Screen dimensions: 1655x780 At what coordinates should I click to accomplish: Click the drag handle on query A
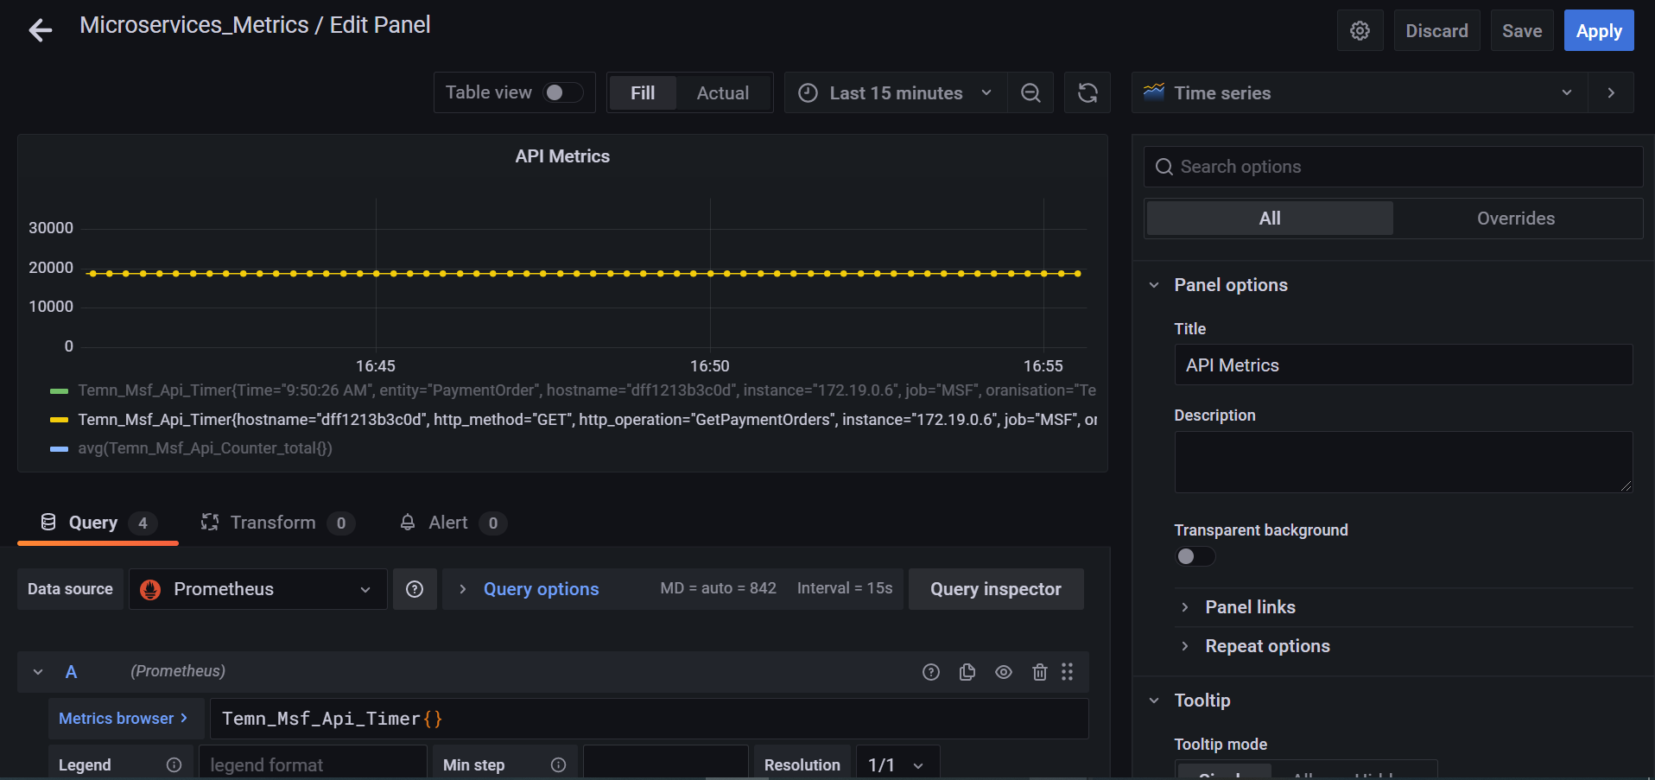pyautogui.click(x=1068, y=672)
